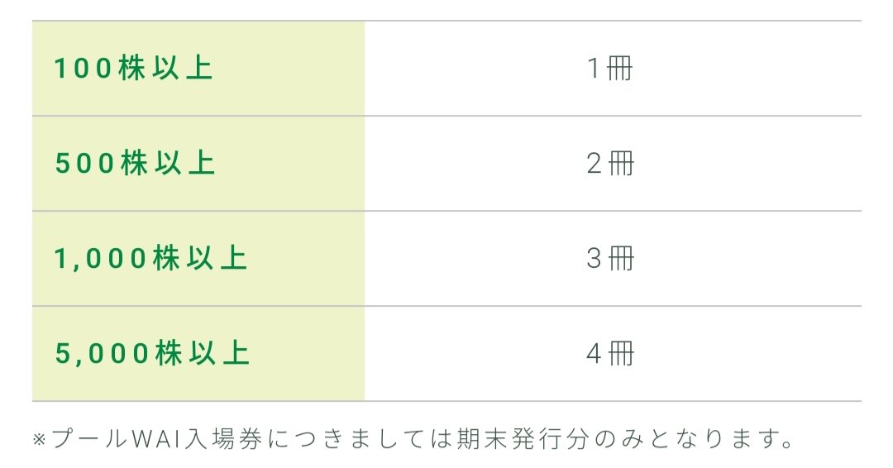Select the 2冊 value cell
893x468 pixels.
pos(613,164)
